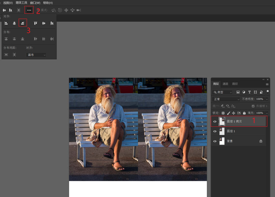
Task: Click the align horizontal centers icon
Action: tap(14, 23)
